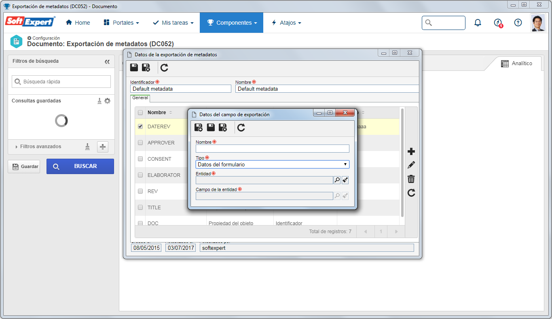Check the APPROVER row checkbox
Screen dimensions: 552x319
coord(140,142)
